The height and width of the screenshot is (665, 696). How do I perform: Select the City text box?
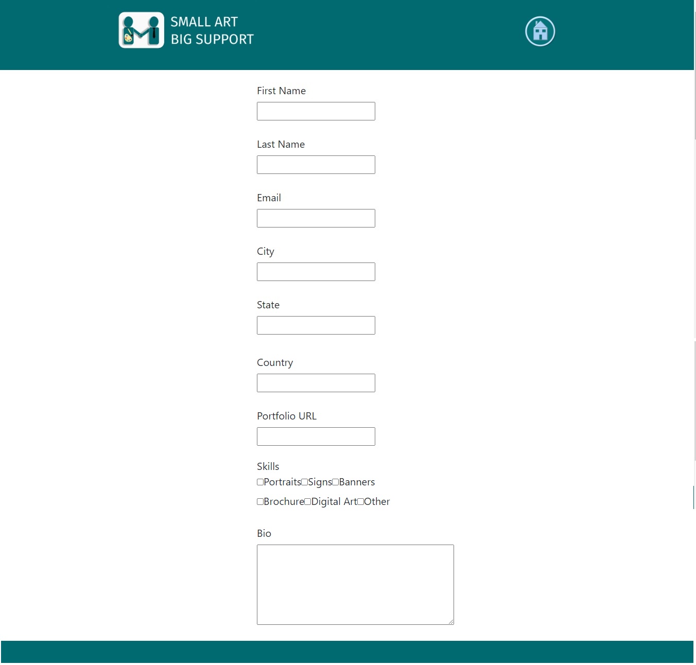click(x=316, y=272)
